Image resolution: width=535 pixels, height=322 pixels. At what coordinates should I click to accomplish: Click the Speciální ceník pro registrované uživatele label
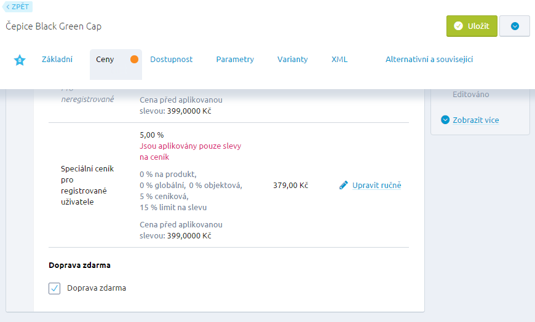pyautogui.click(x=87, y=185)
